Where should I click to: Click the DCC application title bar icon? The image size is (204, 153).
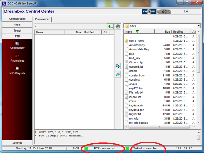(x=4, y=4)
